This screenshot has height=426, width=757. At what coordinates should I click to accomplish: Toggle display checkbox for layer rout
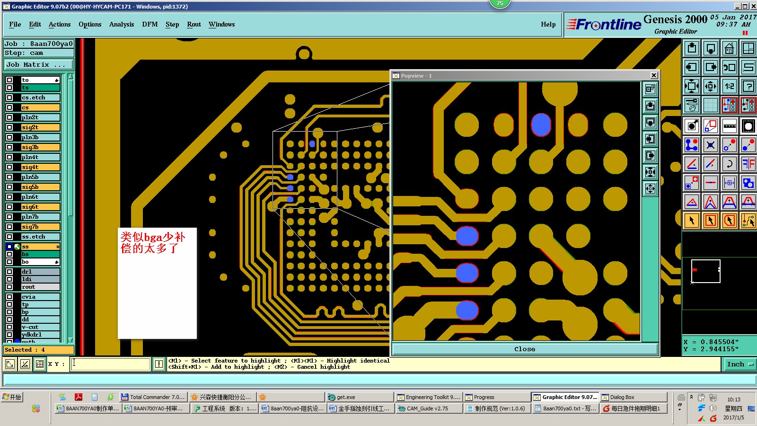(9, 287)
